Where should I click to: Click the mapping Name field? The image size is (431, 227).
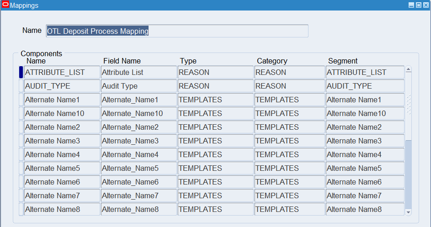click(x=177, y=31)
